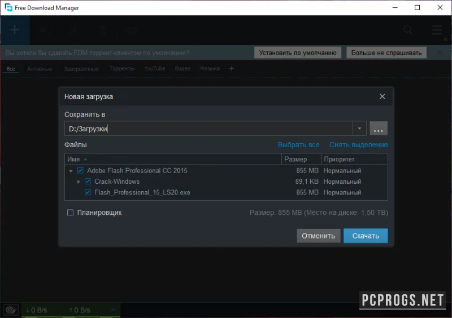Switch to the Завершенные tab
Screen dimensions: 452x318
(x=81, y=69)
